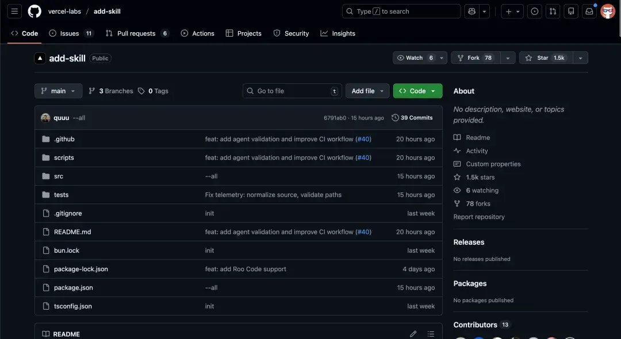Open the Fork options dropdown arrow

pyautogui.click(x=507, y=58)
